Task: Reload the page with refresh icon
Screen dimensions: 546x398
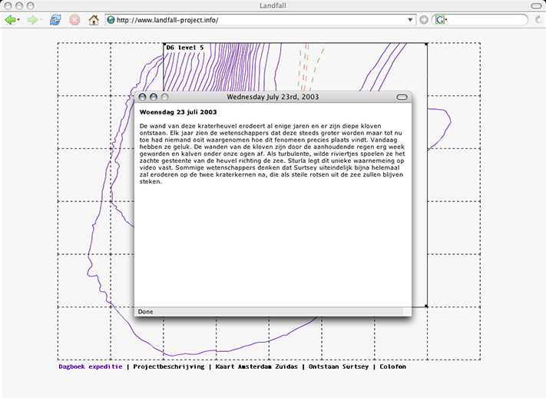Action: 55,20
